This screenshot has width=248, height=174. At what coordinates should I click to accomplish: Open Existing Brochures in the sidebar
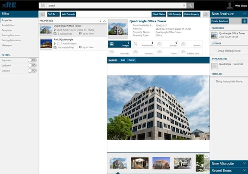(10, 35)
